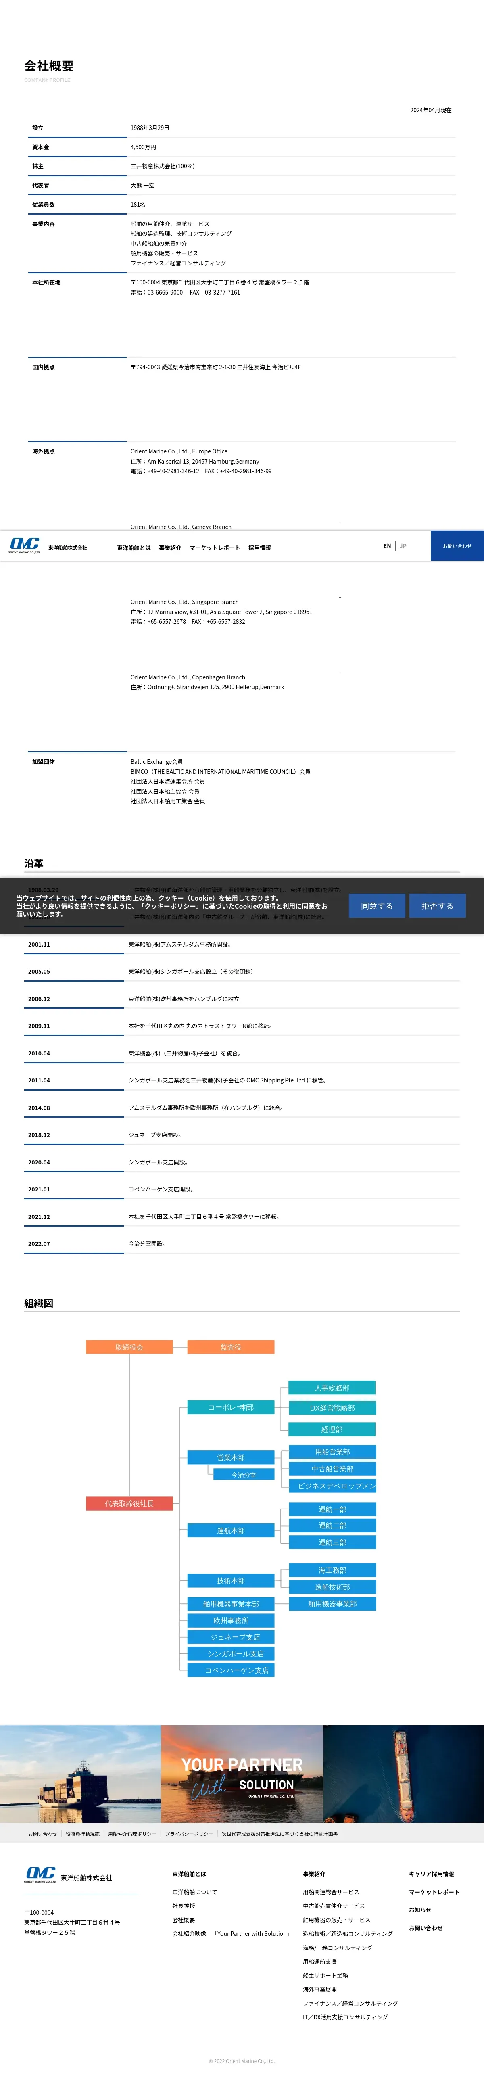Click the シンガポール支店 box in org chart
This screenshot has height=2073, width=484.
231,1654
